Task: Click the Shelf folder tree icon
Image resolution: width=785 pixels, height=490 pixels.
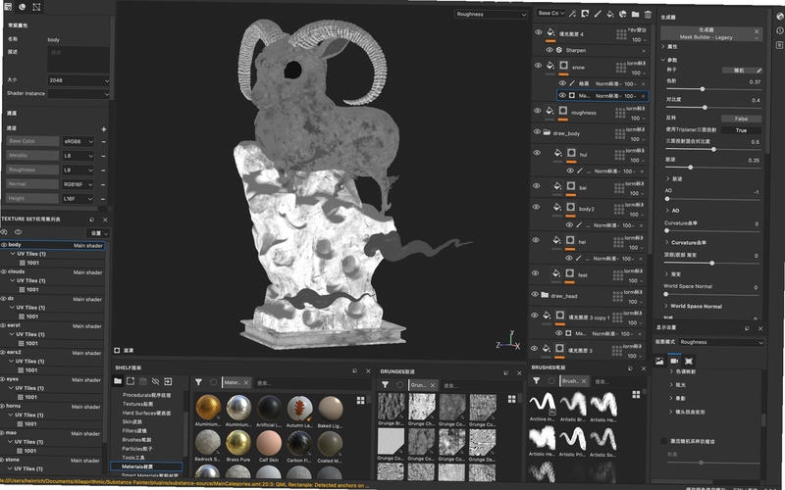Action: (x=118, y=381)
